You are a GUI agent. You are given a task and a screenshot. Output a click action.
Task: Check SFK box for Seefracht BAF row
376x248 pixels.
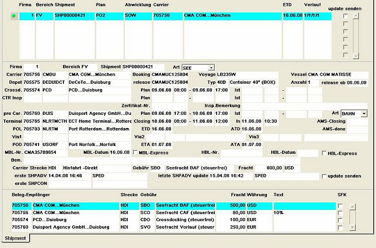coord(340,206)
